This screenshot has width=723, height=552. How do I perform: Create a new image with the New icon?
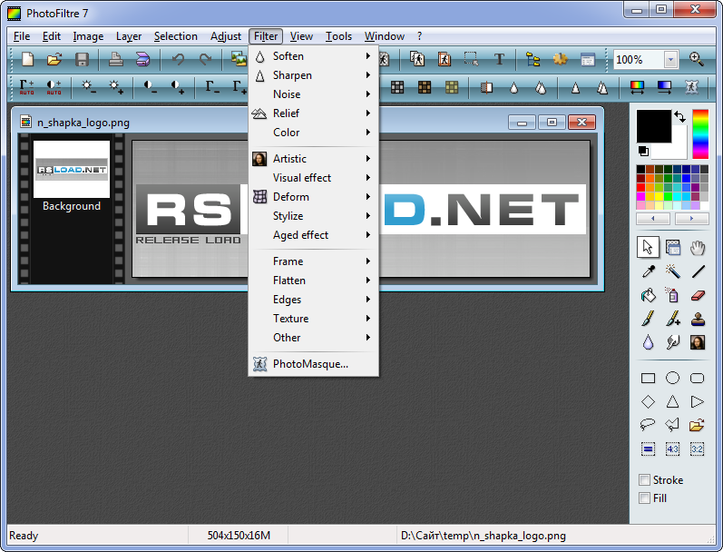27,59
